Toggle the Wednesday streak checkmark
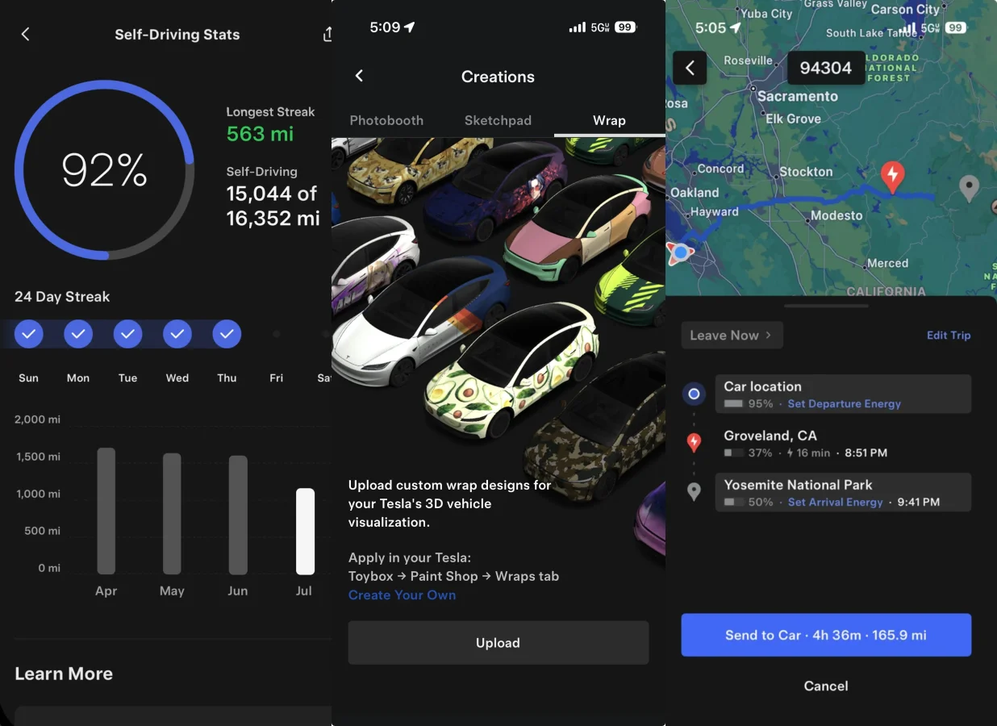Viewport: 997px width, 726px height. [177, 333]
